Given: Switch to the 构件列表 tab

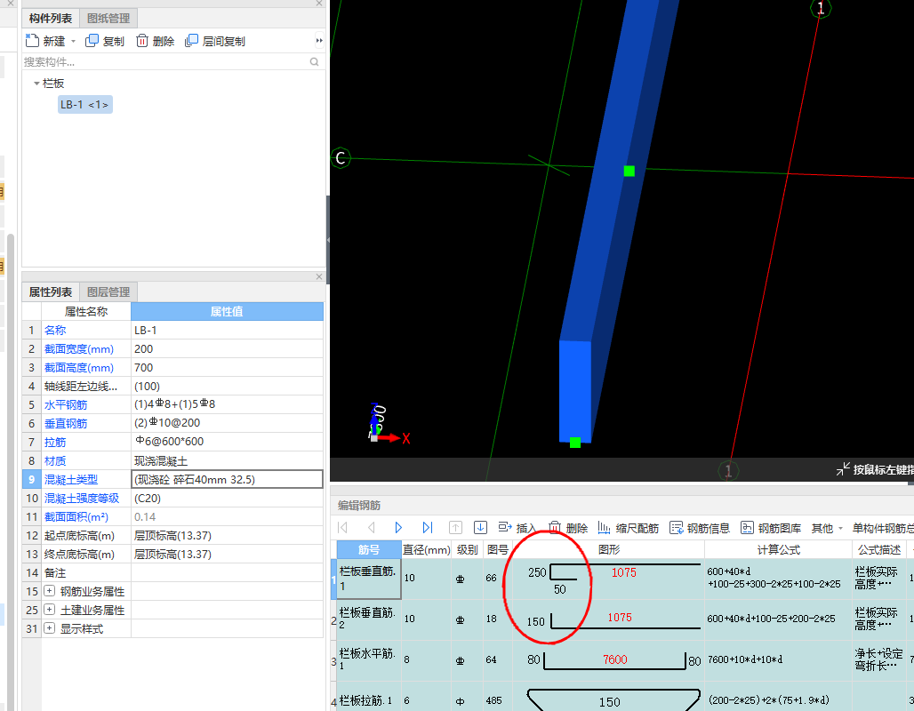Looking at the screenshot, I should tap(51, 18).
